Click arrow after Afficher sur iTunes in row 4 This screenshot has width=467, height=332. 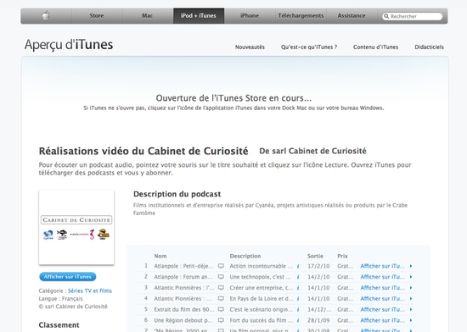tap(411, 298)
